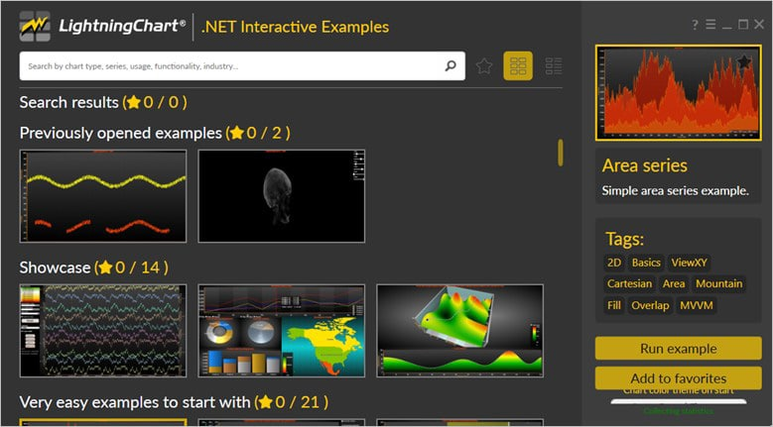Image resolution: width=773 pixels, height=427 pixels.
Task: Click the star on Area series preview
Action: [x=744, y=62]
